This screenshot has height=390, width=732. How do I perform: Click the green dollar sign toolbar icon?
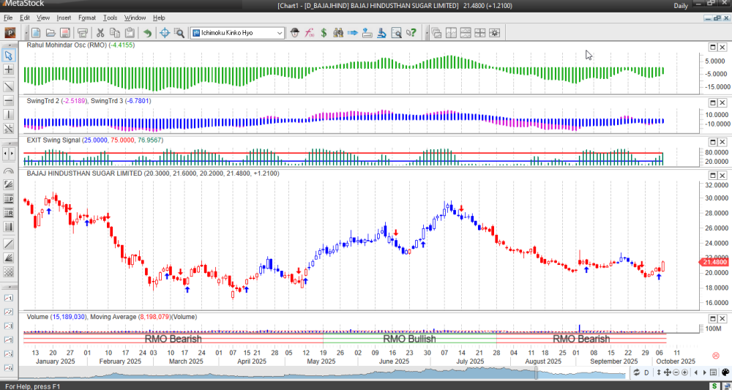point(324,33)
